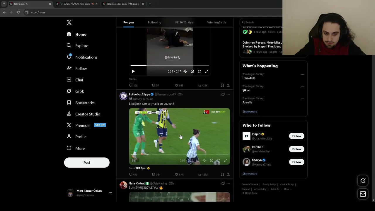Open options for İran-ABD trend
This screenshot has width=375, height=211.
click(302, 75)
